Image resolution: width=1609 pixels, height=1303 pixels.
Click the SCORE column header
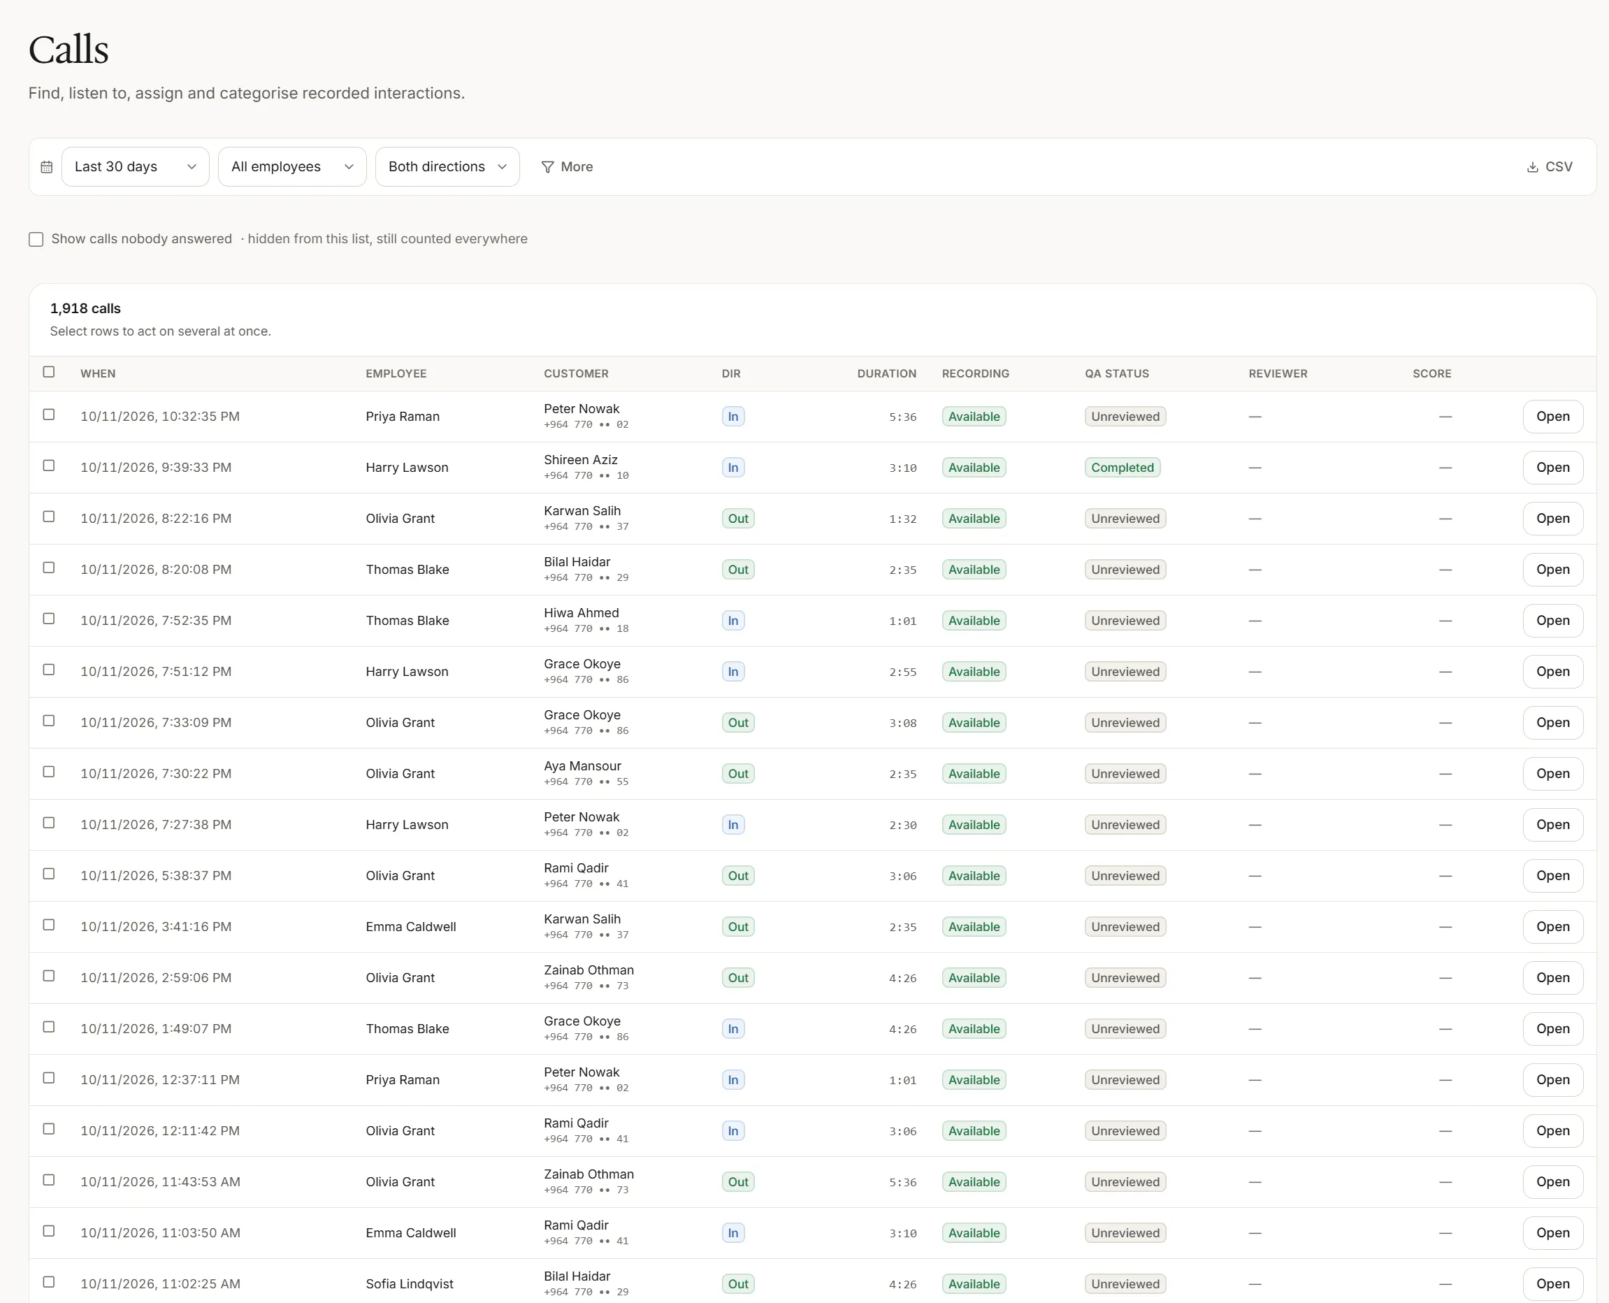click(1432, 374)
